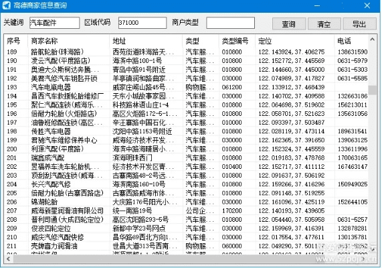
Task: Select row 206 锦湖轮胎
Action: pos(187,202)
